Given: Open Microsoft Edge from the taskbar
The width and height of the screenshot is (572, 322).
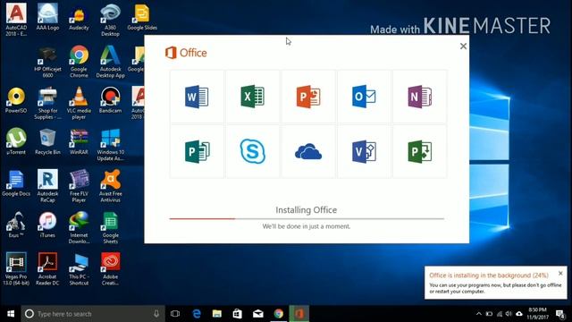Looking at the screenshot, I should tap(197, 314).
